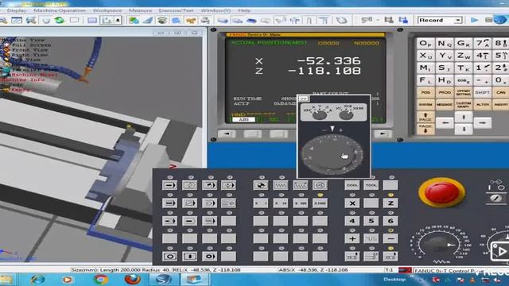Click the plus jog direction button

[x=352, y=238]
